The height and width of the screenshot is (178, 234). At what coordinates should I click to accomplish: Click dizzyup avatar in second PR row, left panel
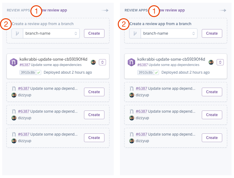pyautogui.click(x=14, y=118)
